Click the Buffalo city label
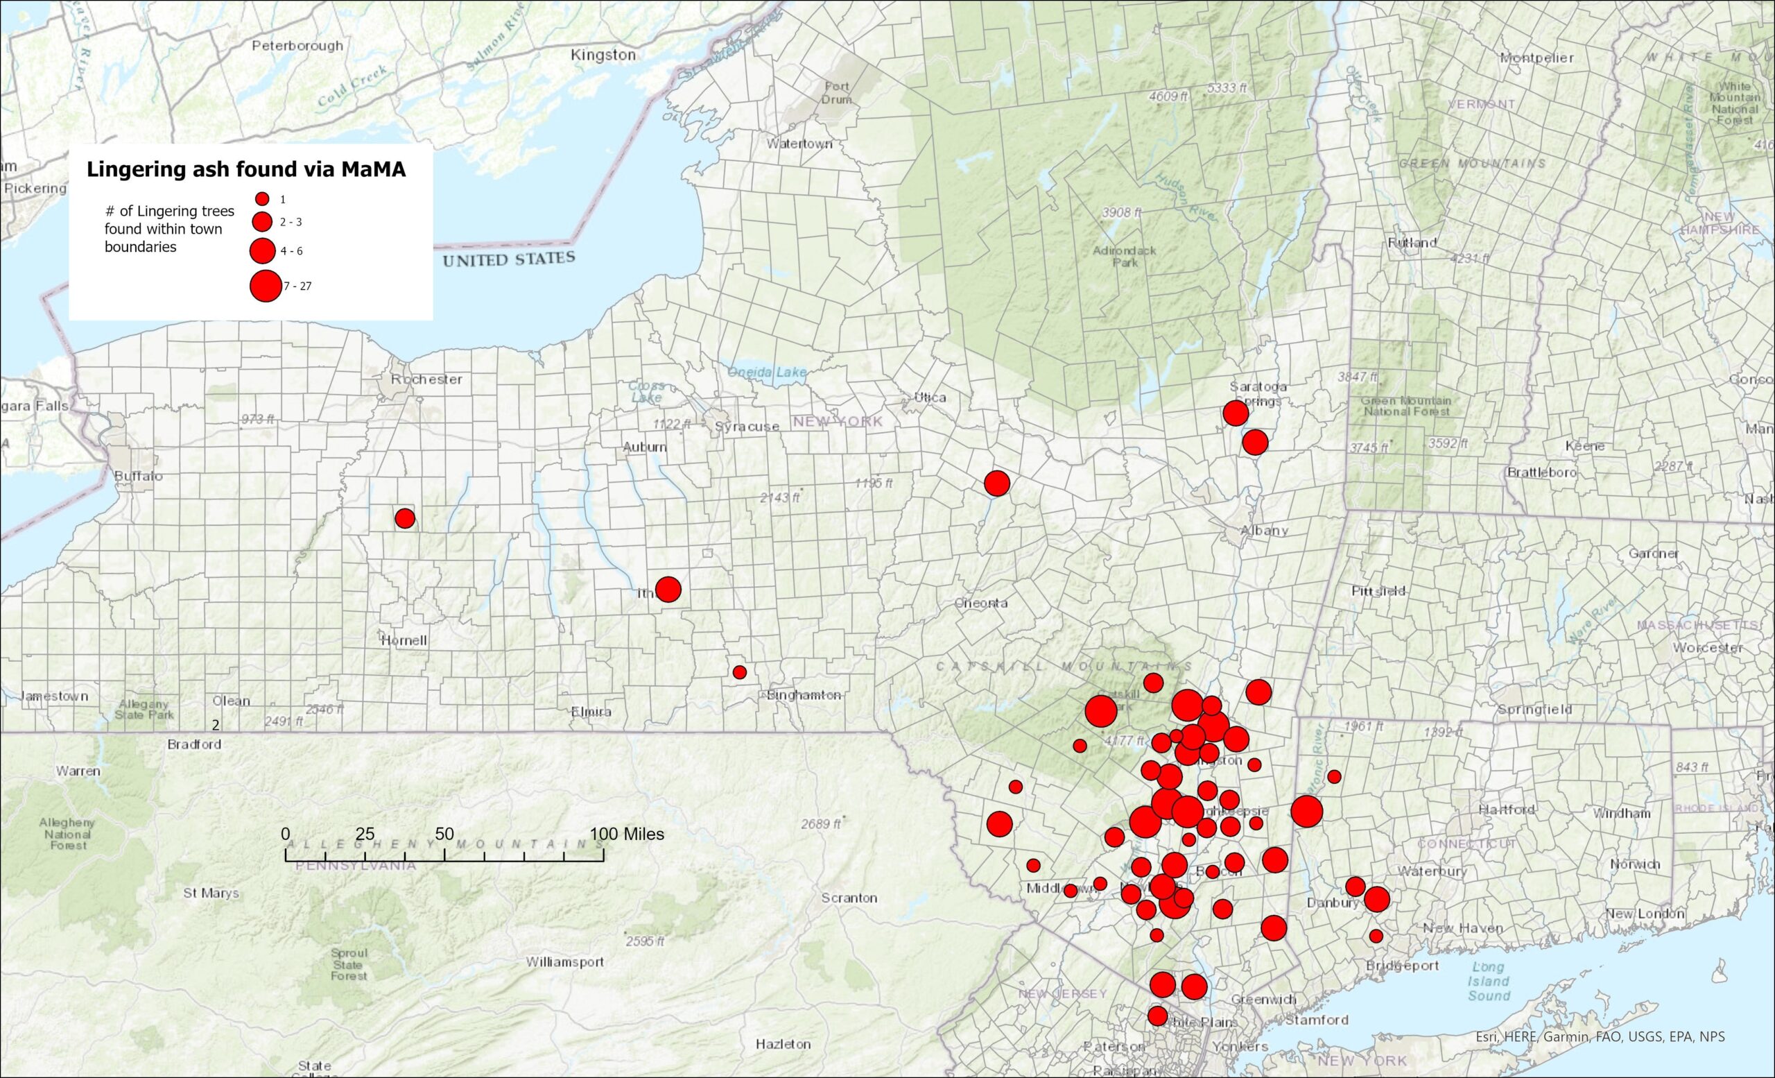 [138, 477]
